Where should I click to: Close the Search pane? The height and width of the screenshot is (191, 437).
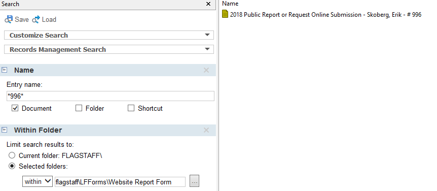coord(208,4)
